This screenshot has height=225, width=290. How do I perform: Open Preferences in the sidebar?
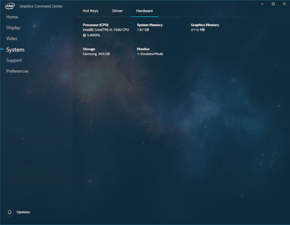pos(17,71)
